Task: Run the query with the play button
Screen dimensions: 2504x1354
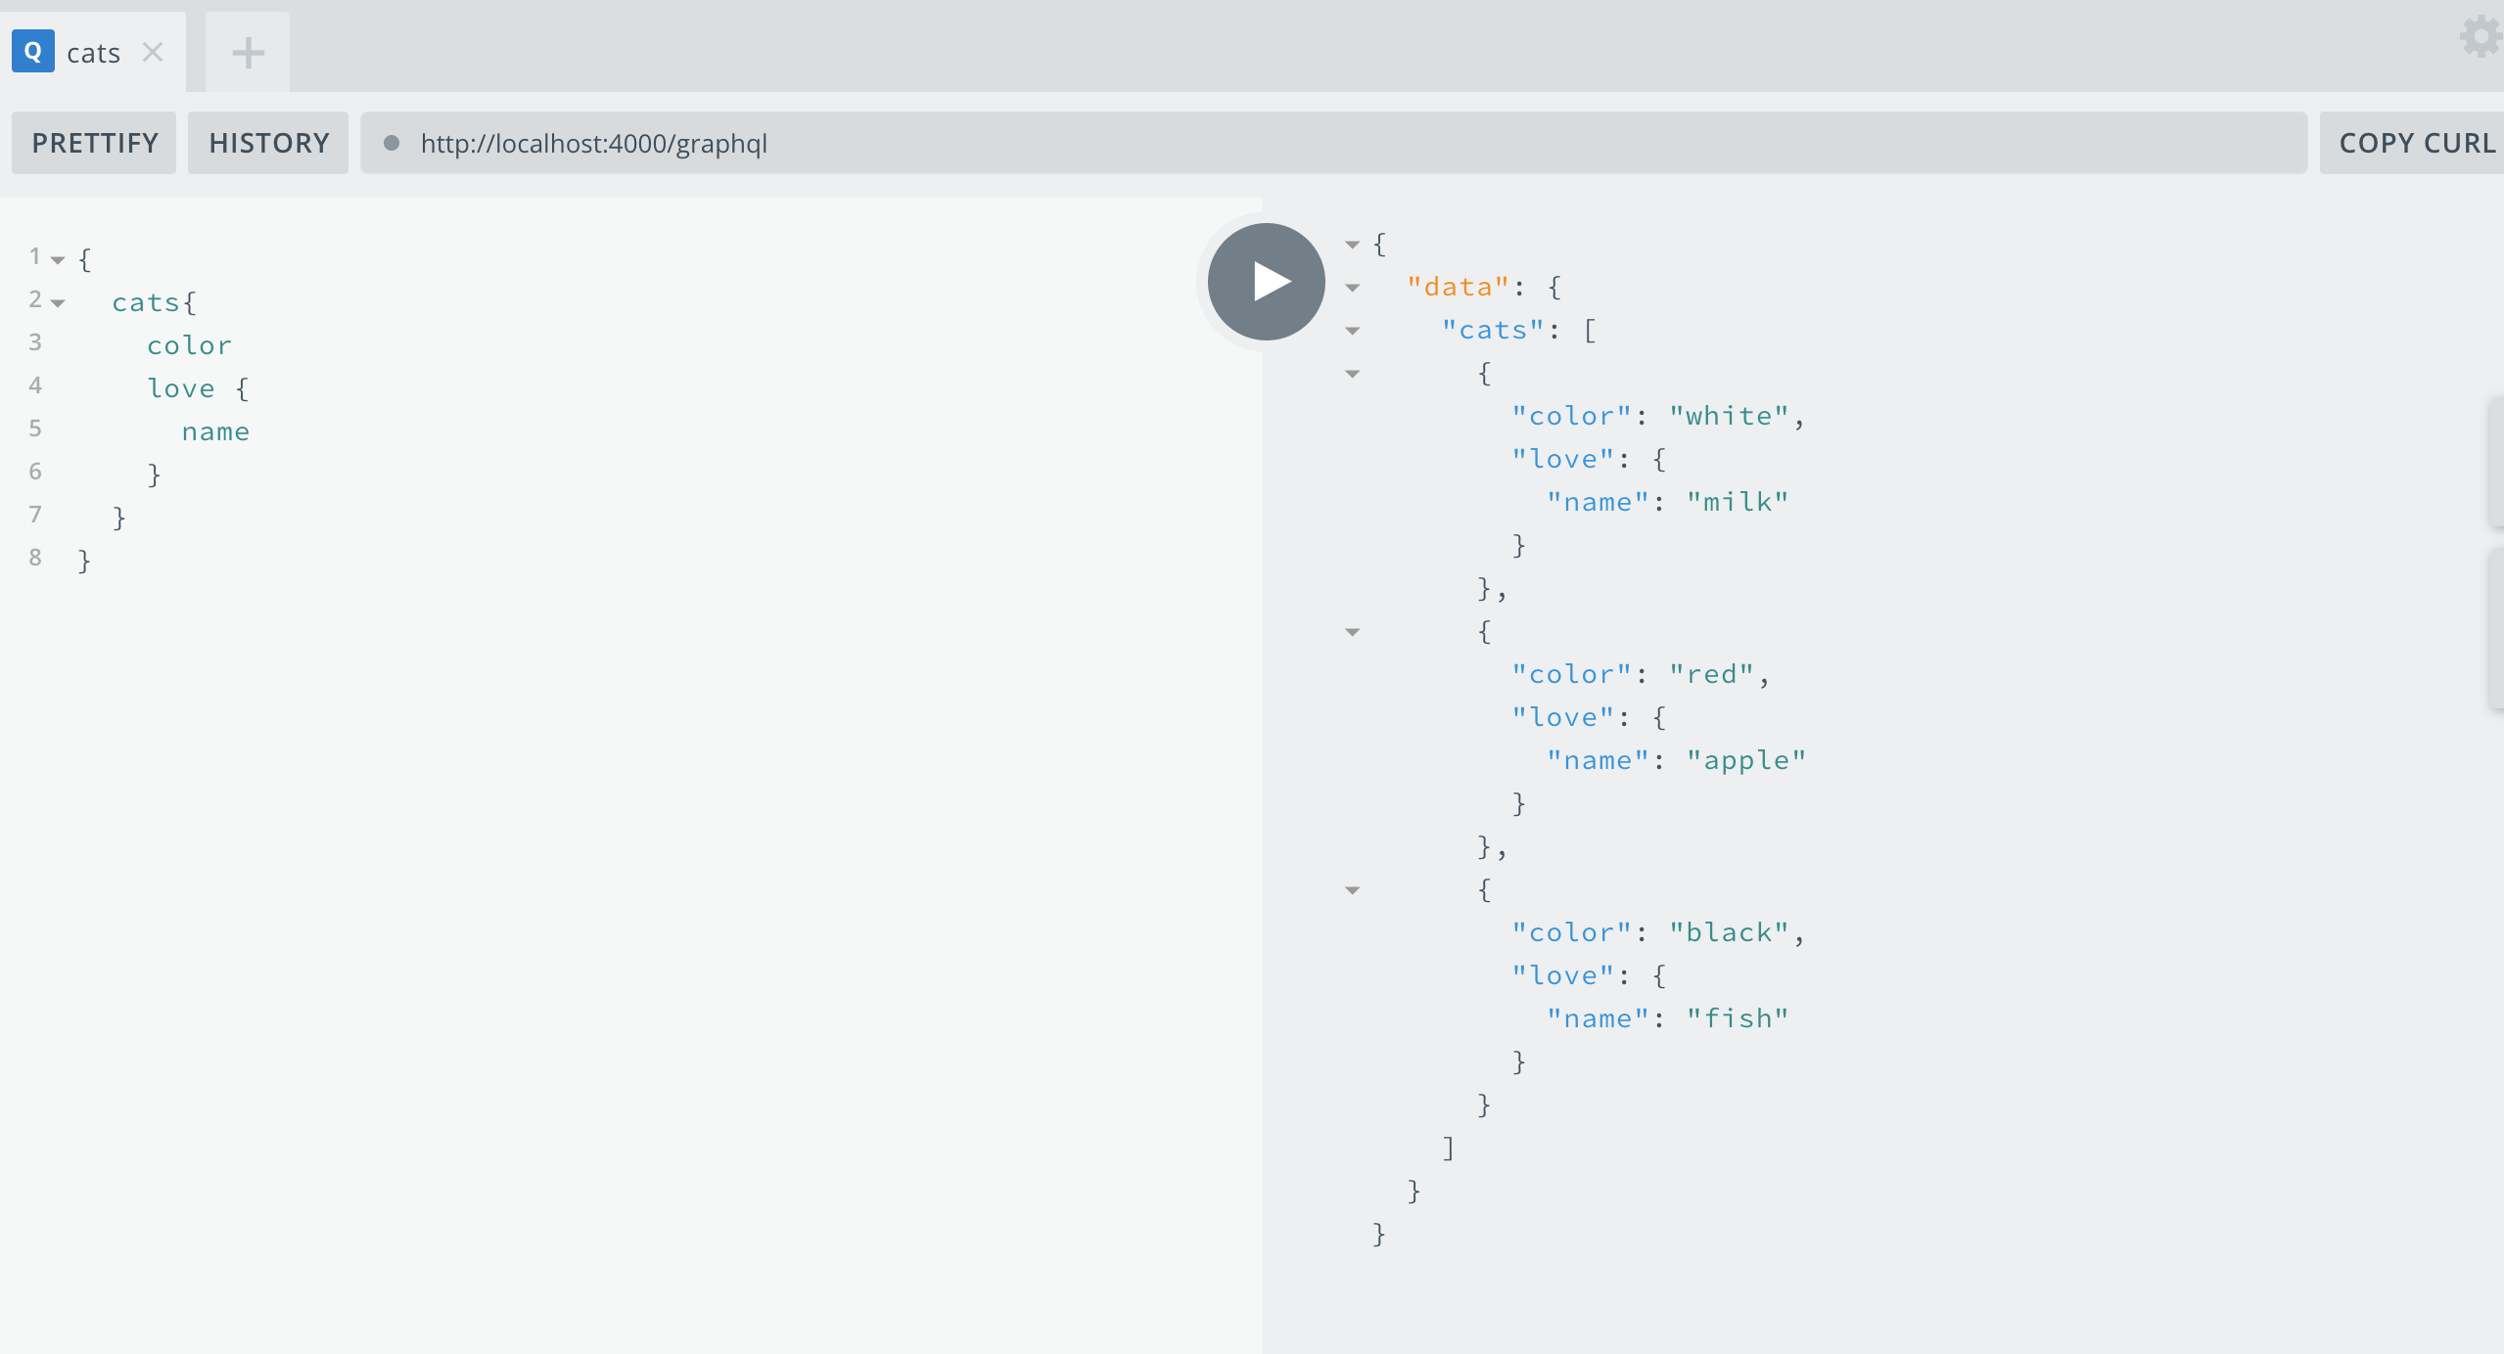Action: [x=1266, y=282]
